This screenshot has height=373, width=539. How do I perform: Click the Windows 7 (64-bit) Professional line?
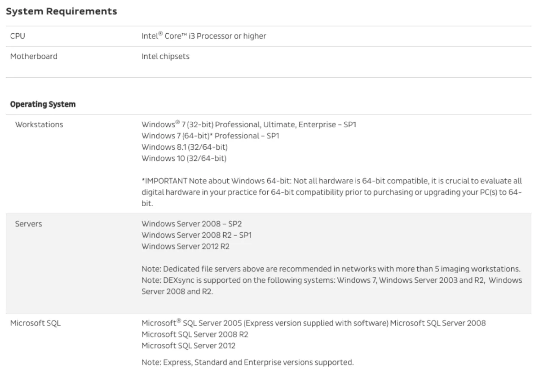(210, 136)
